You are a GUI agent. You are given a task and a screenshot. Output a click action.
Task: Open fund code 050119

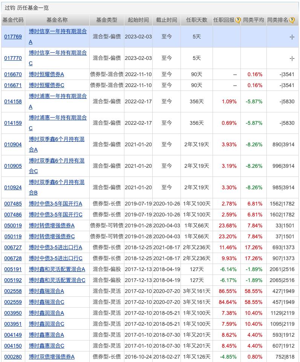[13, 236]
